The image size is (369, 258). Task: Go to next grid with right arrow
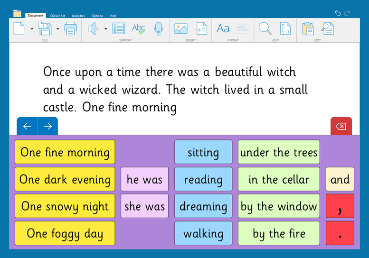tap(47, 126)
